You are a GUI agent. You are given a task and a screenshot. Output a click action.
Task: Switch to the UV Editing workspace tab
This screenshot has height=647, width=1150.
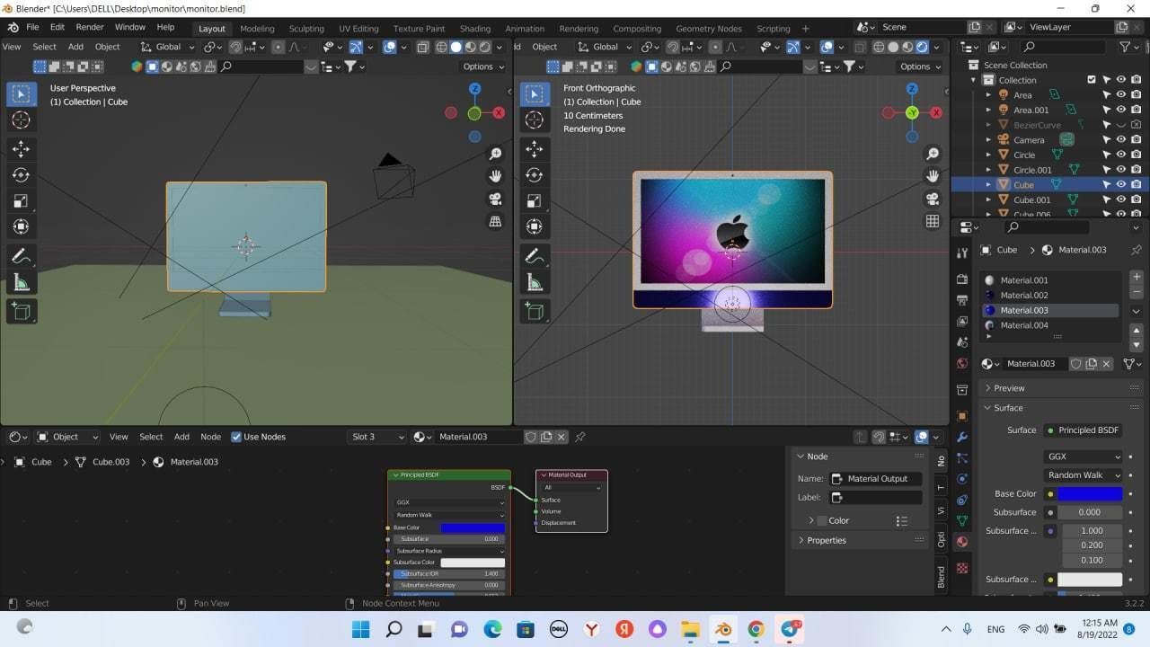click(x=358, y=28)
